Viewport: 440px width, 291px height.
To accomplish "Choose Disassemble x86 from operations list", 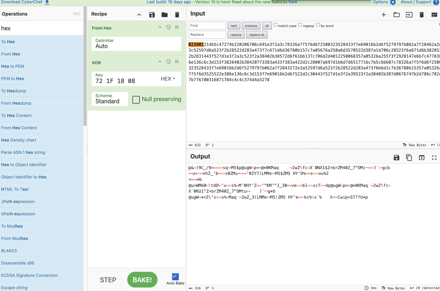I will pos(18,263).
